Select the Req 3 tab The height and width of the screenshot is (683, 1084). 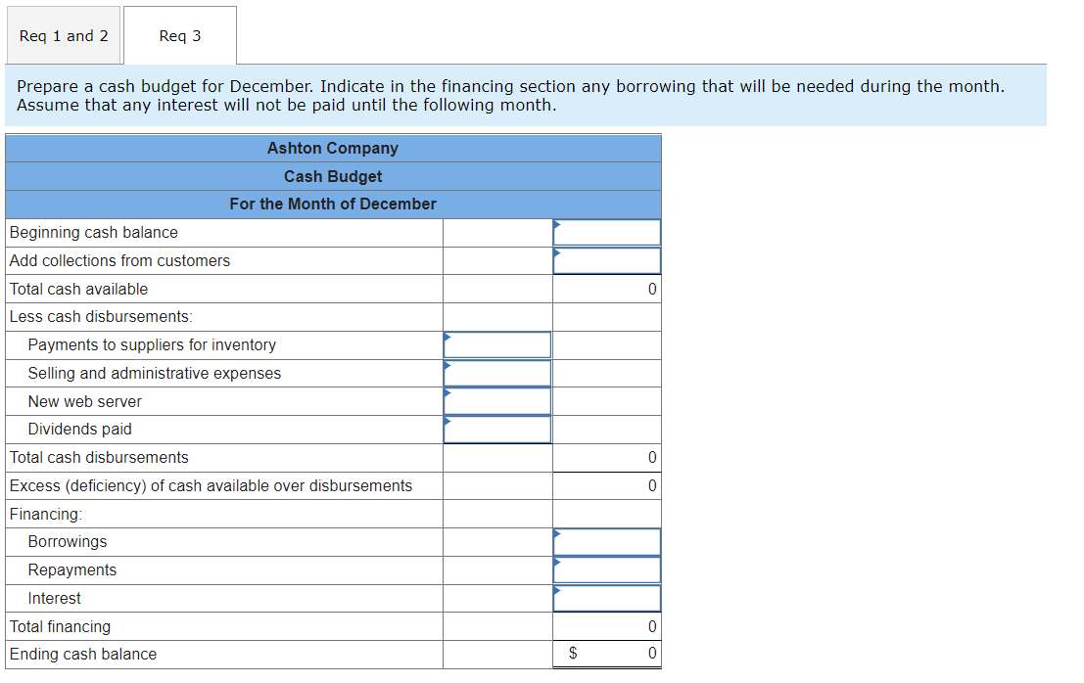[x=180, y=36]
